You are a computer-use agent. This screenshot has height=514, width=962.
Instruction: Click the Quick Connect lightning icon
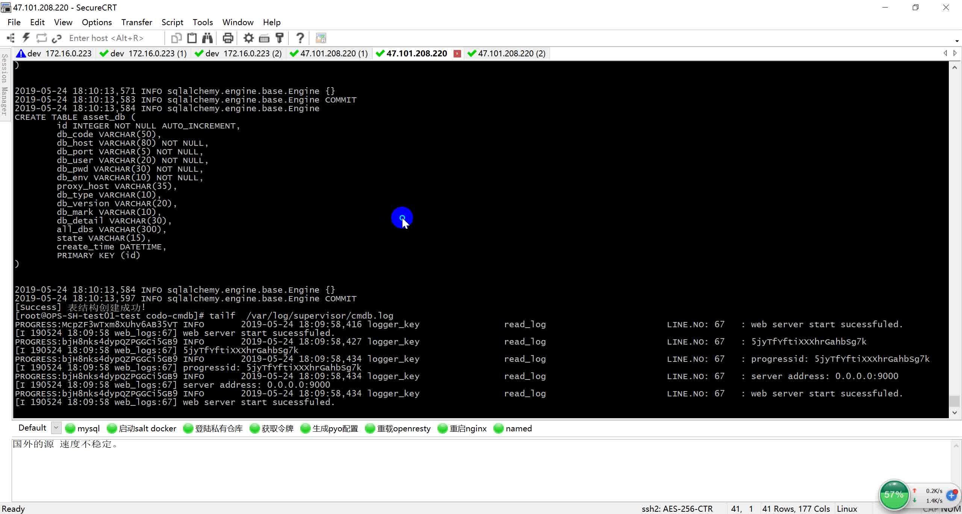point(26,38)
